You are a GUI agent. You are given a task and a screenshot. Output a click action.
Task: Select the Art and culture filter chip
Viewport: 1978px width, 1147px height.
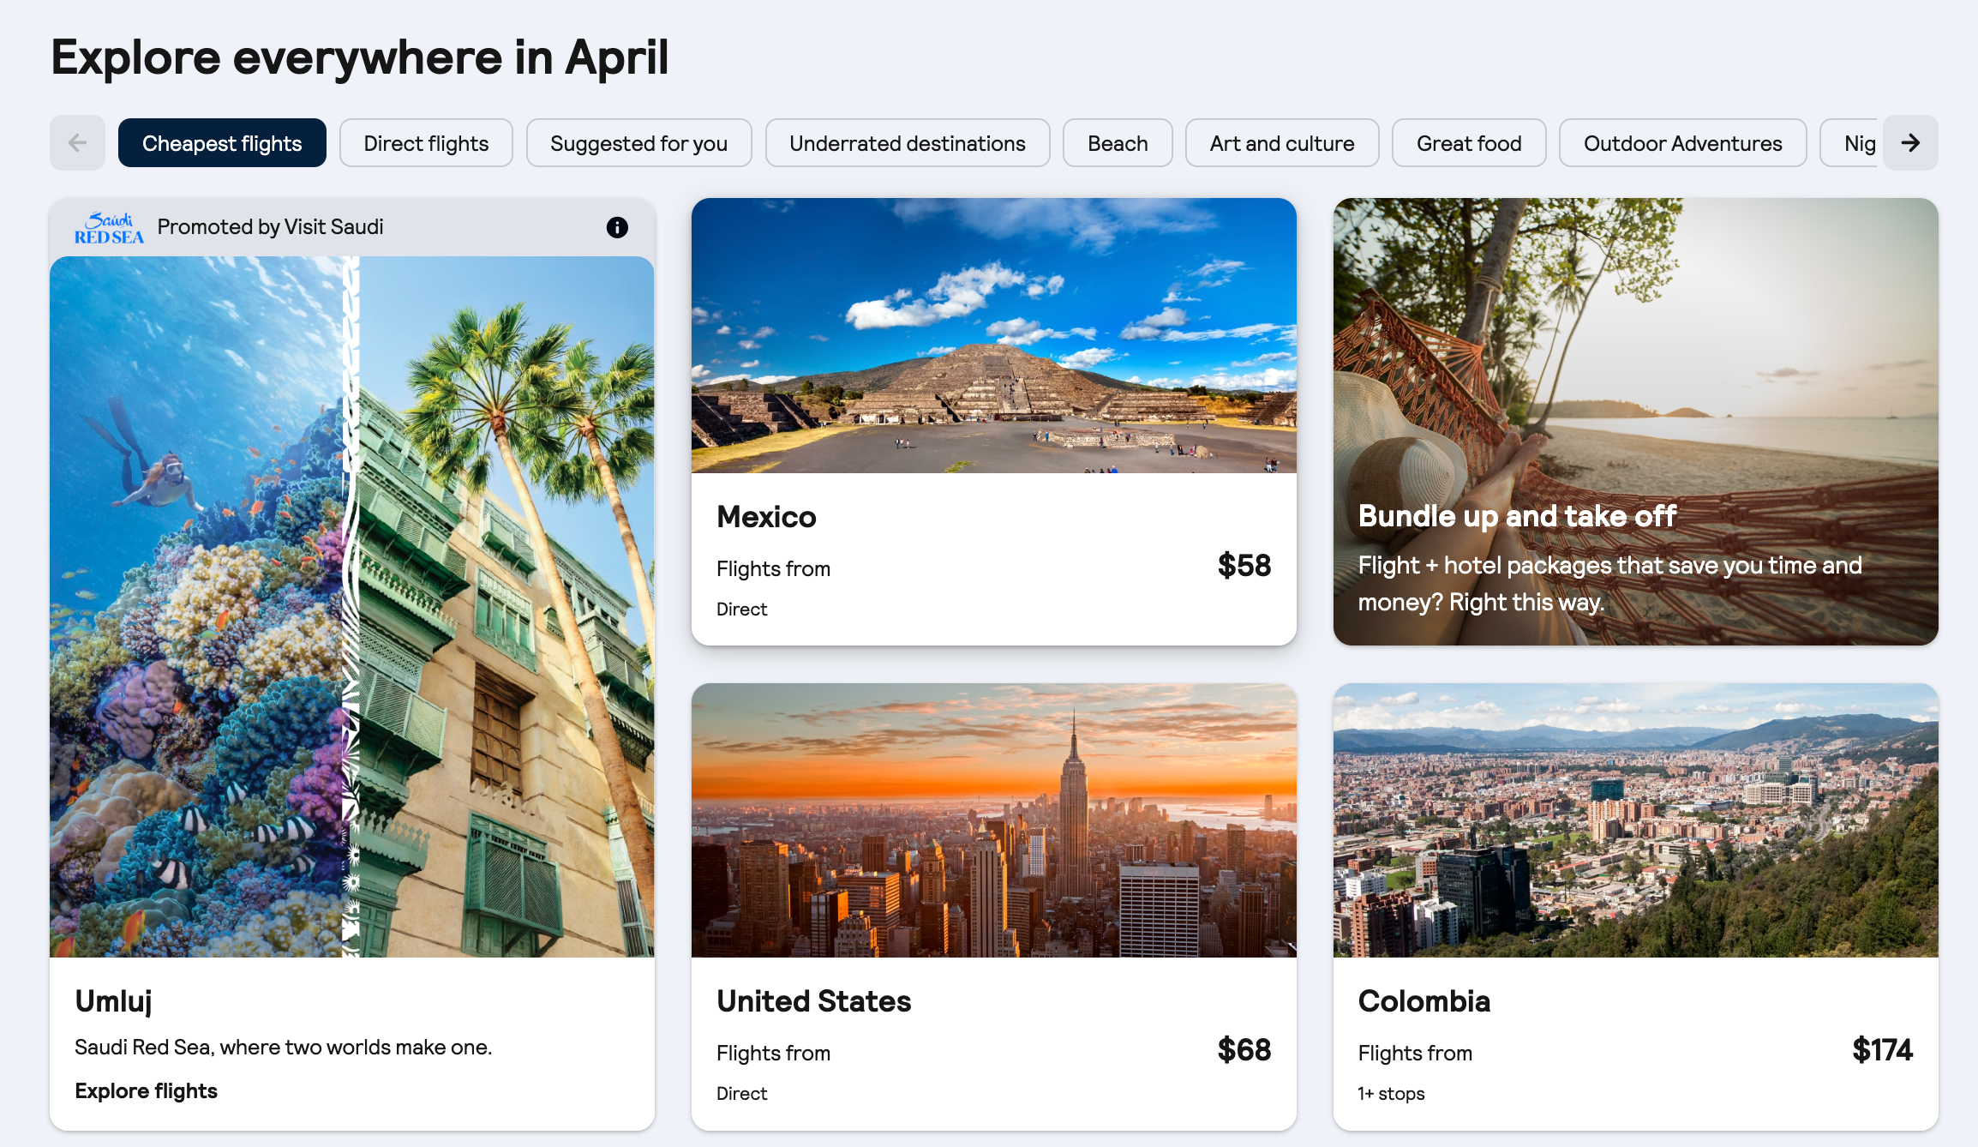[x=1281, y=142]
